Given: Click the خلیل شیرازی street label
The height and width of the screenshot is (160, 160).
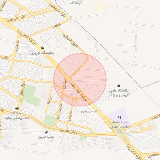Looking at the screenshot, I should tap(70, 41).
